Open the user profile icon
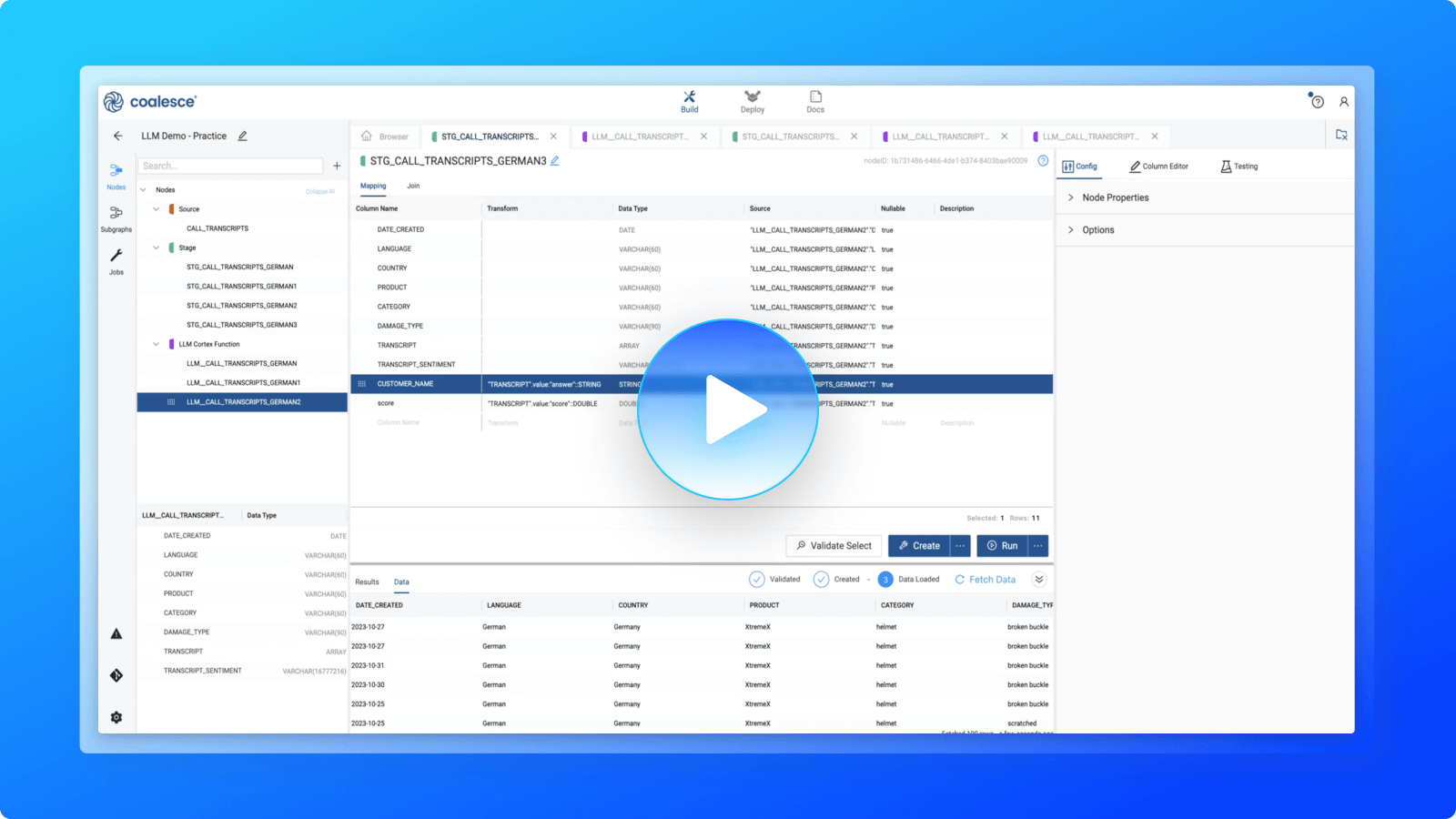 [1344, 102]
